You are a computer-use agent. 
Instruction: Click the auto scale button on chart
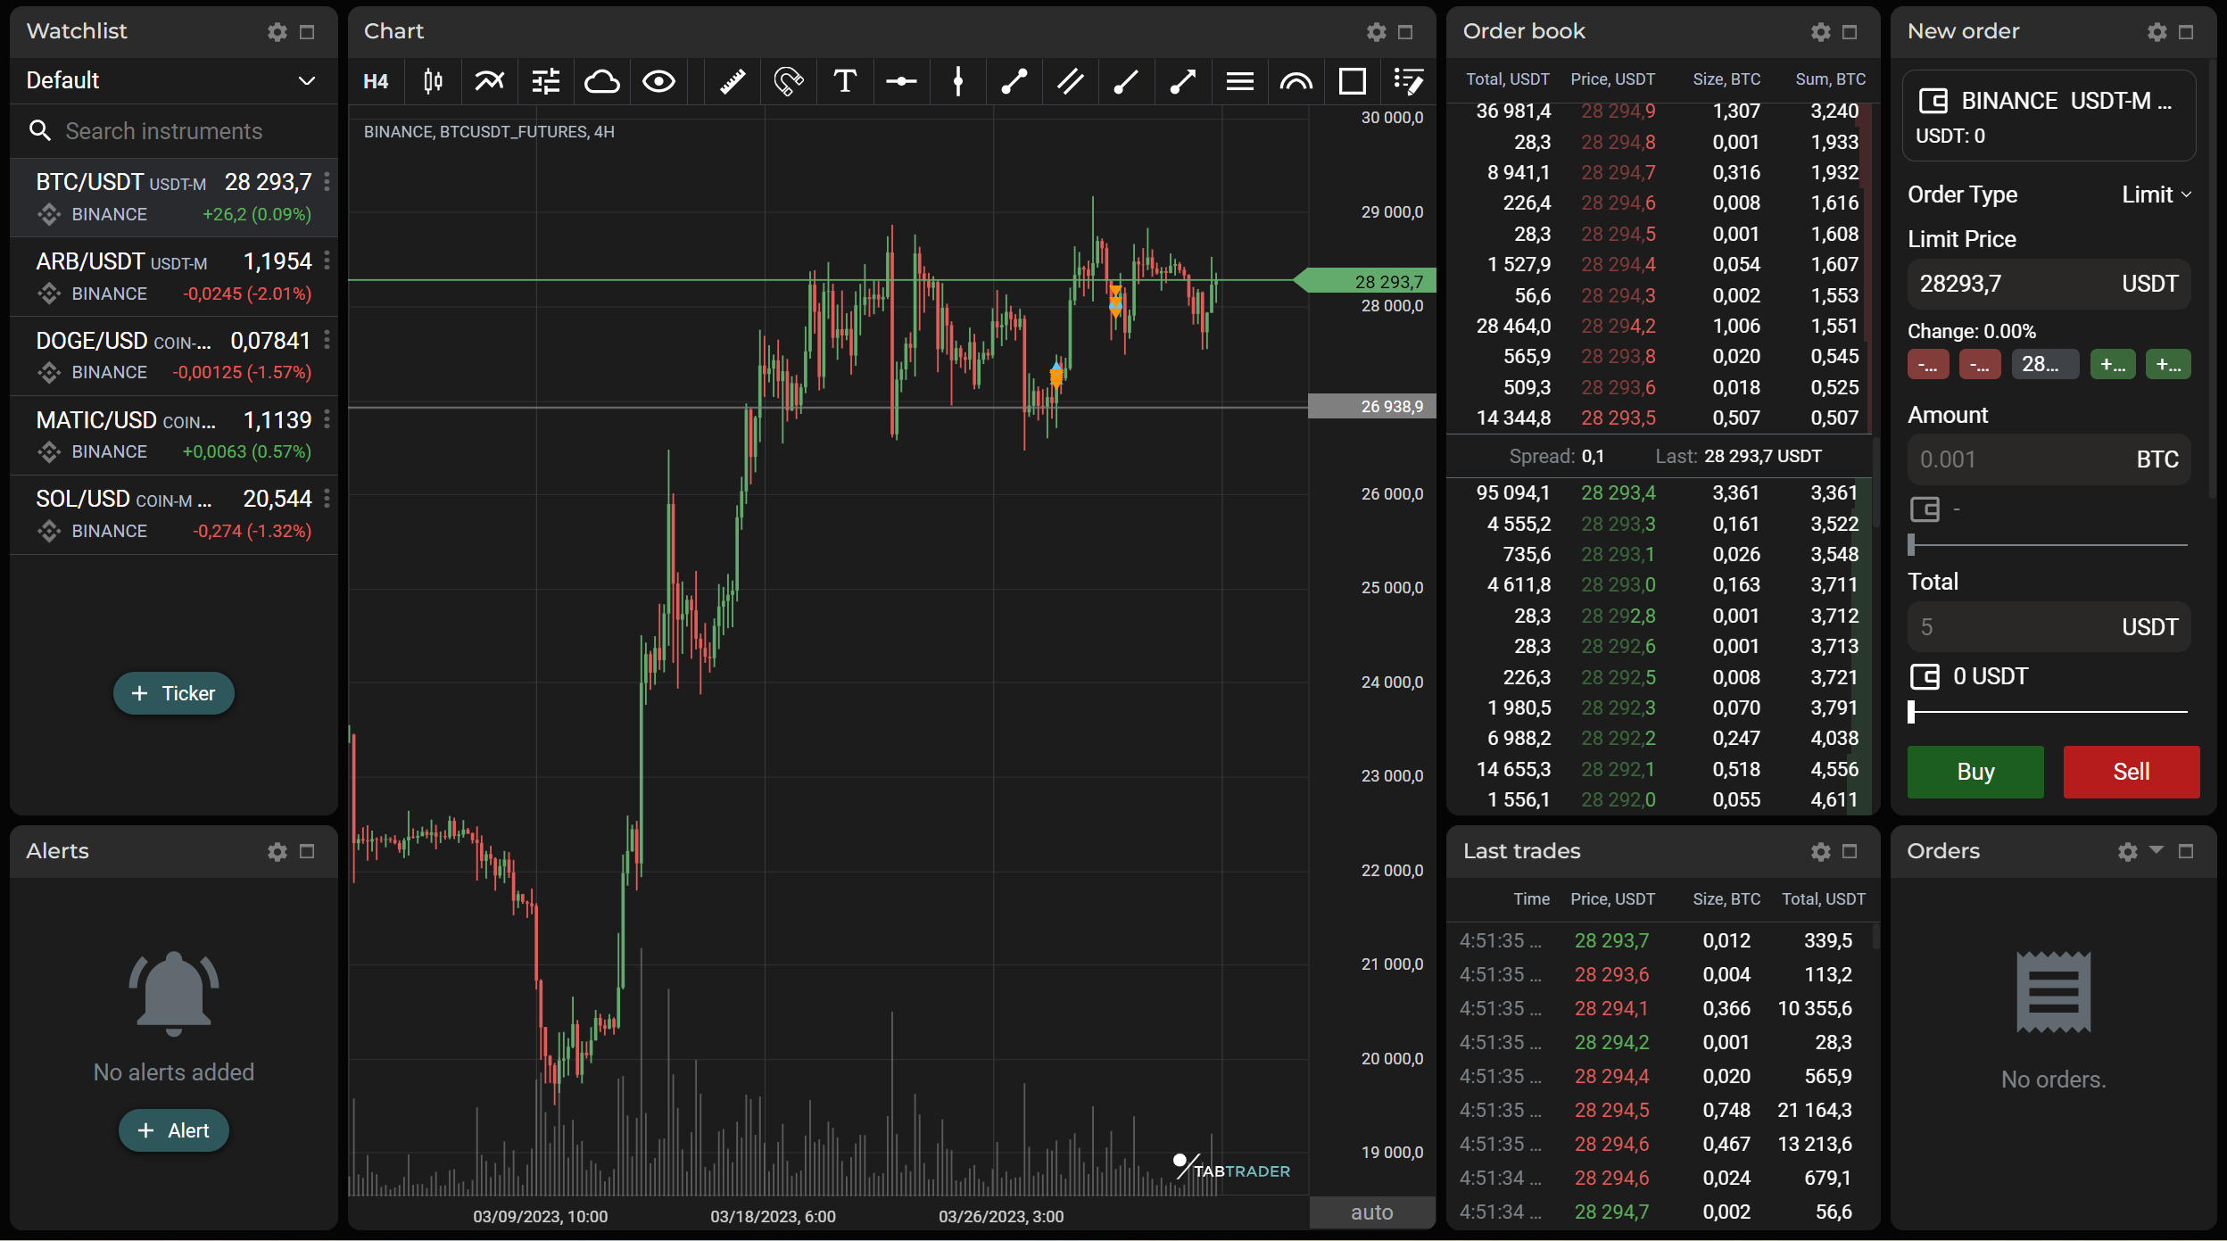coord(1372,1212)
